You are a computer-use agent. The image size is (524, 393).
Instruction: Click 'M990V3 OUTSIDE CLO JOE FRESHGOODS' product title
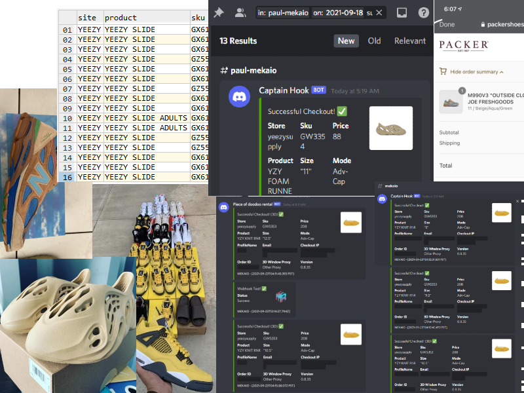click(496, 99)
